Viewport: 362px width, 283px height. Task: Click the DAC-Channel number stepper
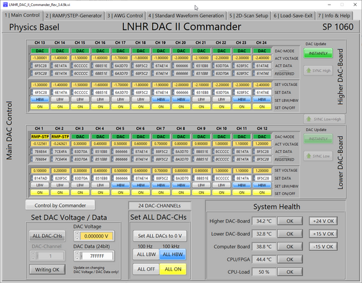33,255
